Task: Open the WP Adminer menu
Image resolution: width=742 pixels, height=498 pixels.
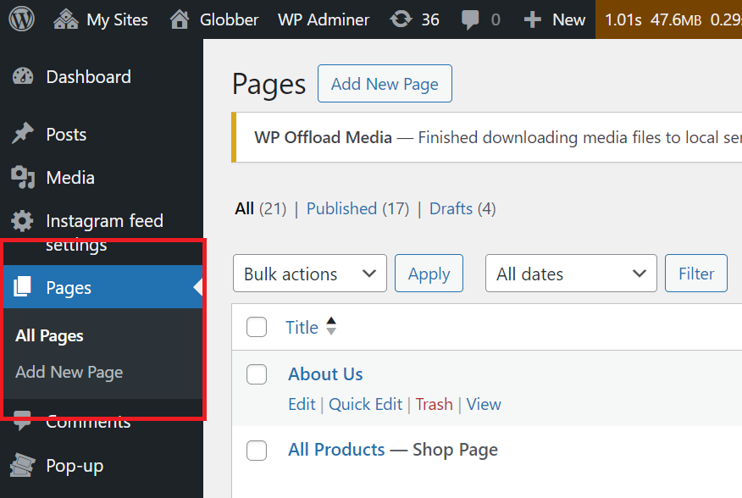Action: click(x=324, y=19)
